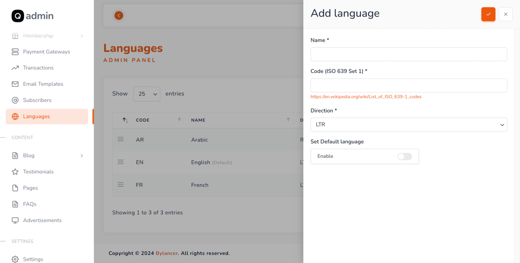Image resolution: width=520 pixels, height=263 pixels.
Task: Sort by the CODE column arrow
Action: point(179,120)
